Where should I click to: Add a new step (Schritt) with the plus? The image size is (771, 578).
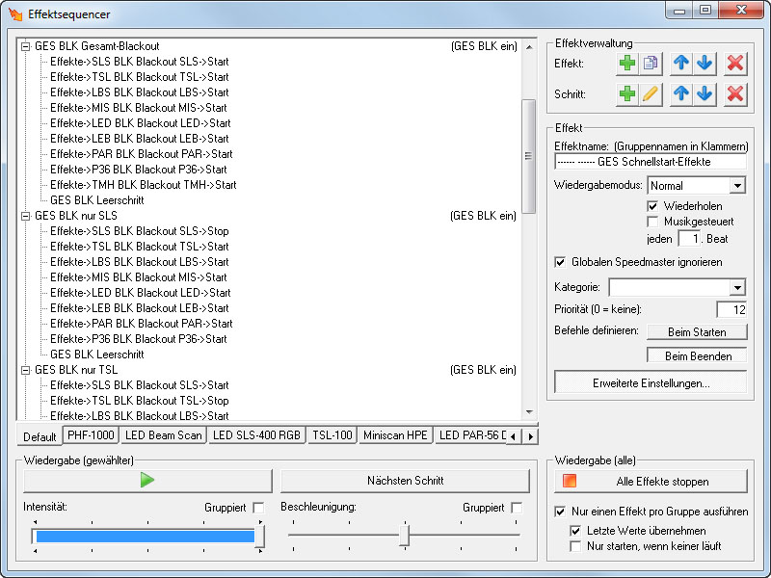[627, 94]
